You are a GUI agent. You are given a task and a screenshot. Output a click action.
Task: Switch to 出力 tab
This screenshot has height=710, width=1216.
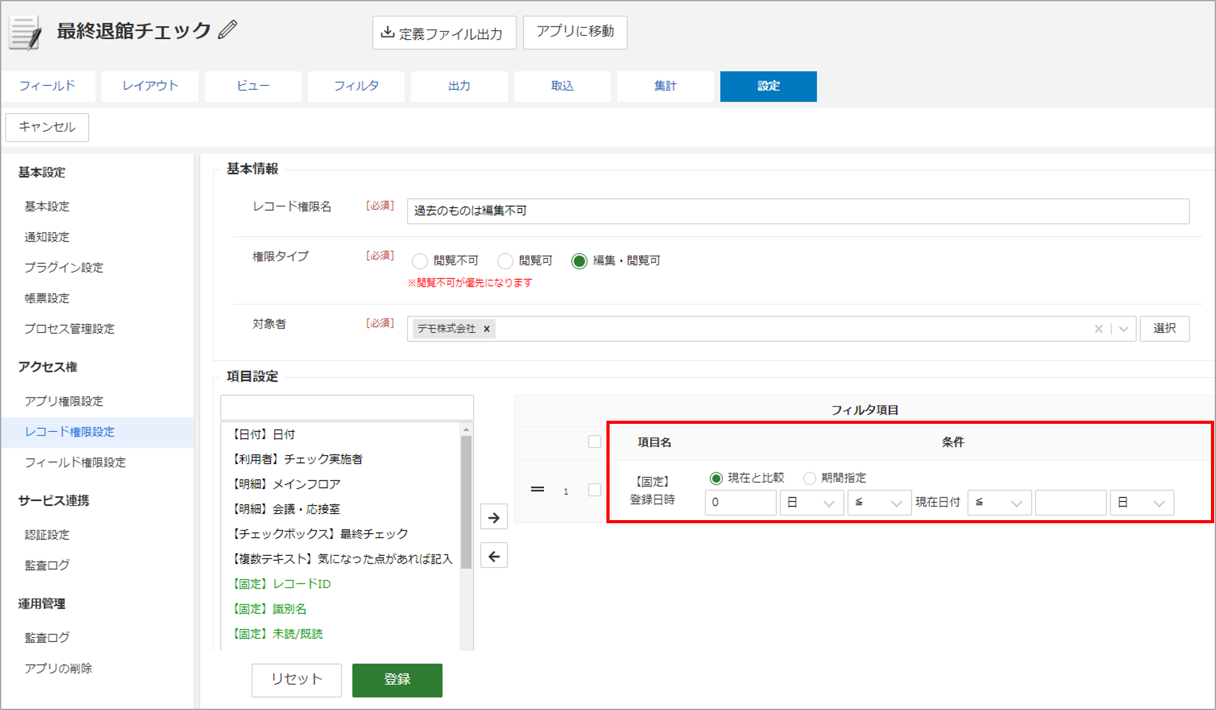(459, 86)
